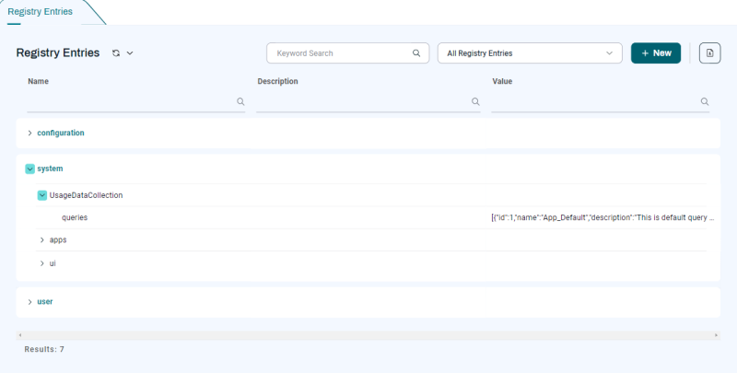Click the Keyword Search magnifier icon
Screen dimensions: 737x373
417,53
